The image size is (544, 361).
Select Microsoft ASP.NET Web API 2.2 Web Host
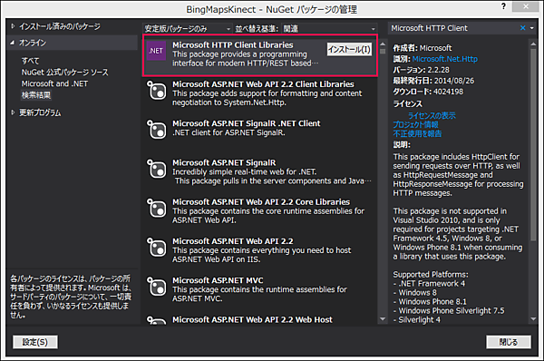(x=252, y=319)
